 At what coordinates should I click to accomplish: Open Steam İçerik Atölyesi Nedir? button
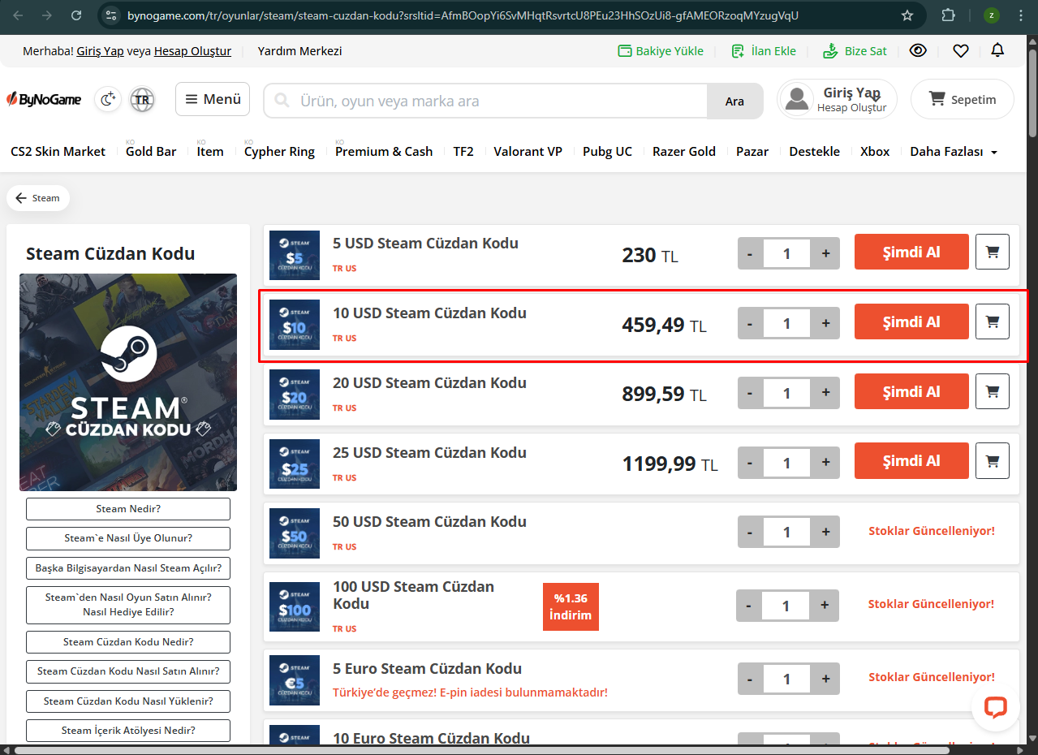click(x=128, y=731)
